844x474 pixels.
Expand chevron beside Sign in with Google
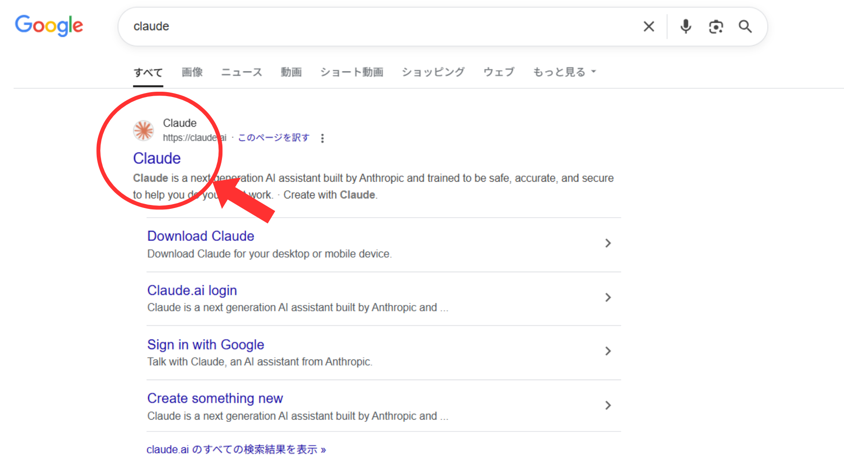tap(608, 351)
